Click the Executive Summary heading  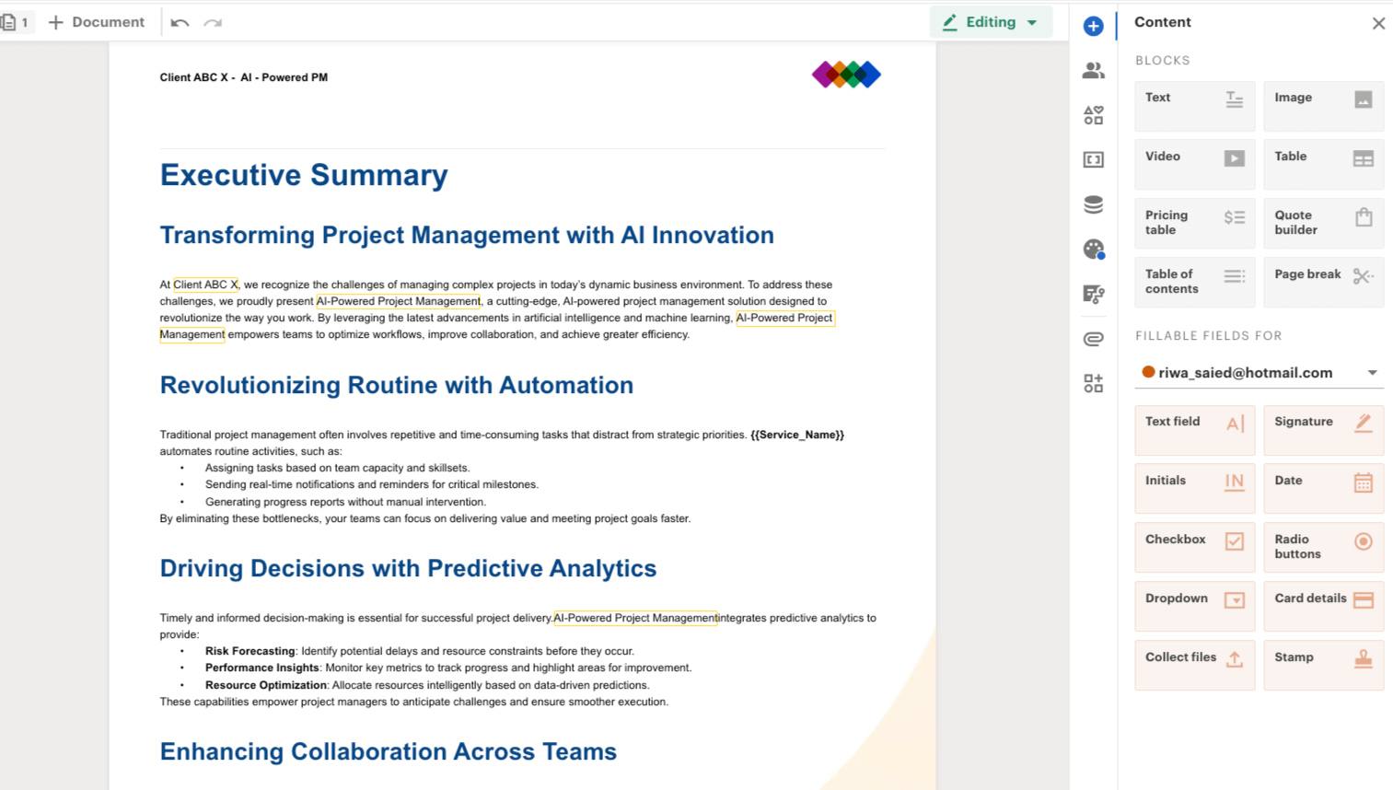coord(304,175)
